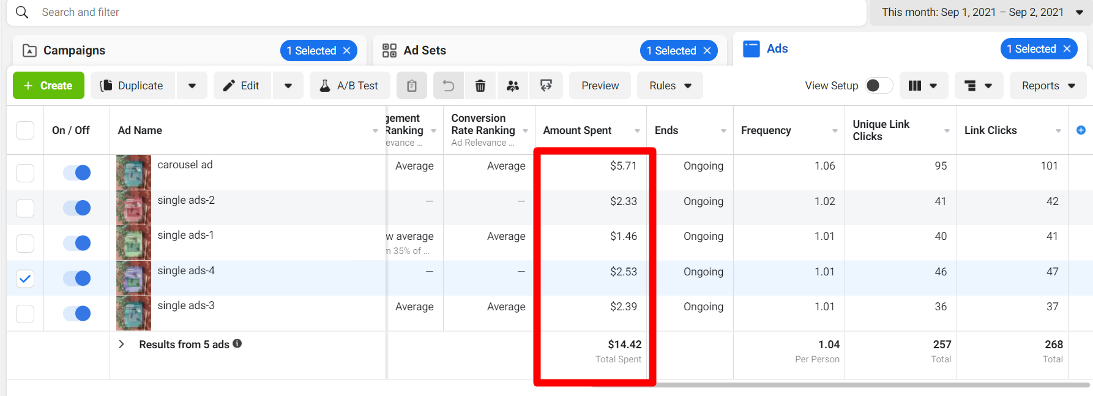Open the audience people icon
This screenshot has width=1093, height=396.
point(513,86)
